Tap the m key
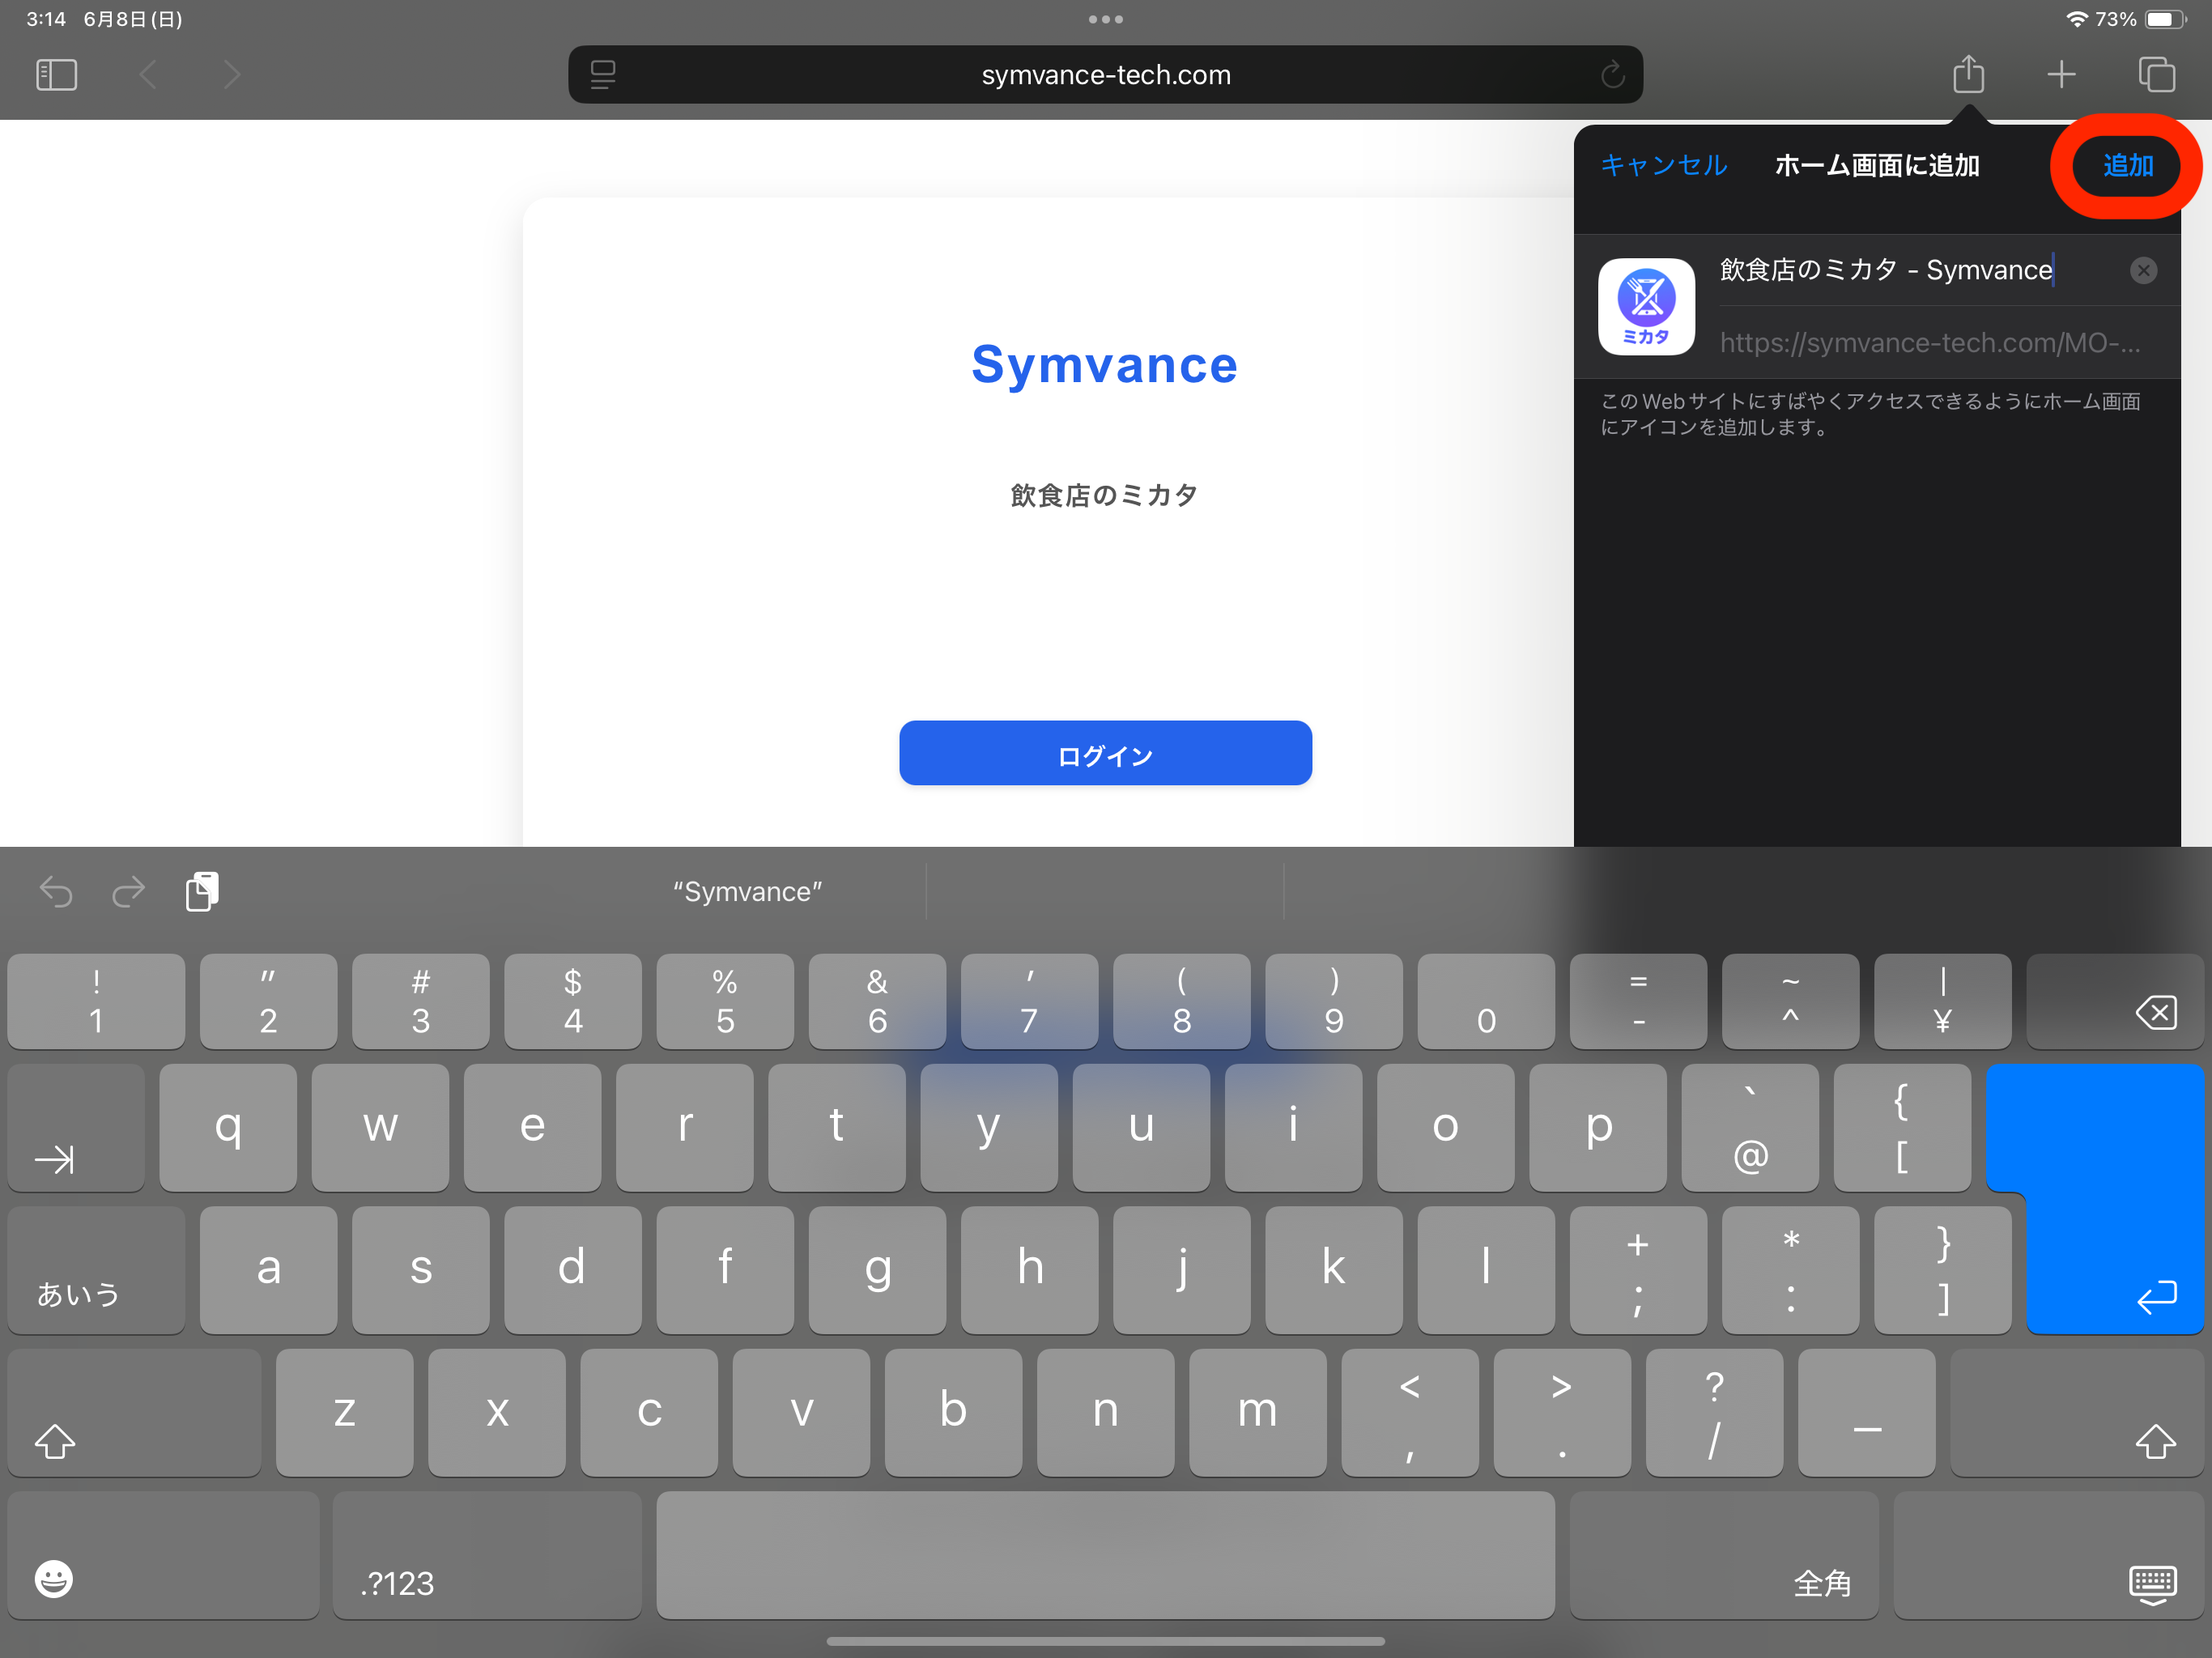Screen dimensions: 2212x1658 tap(1257, 1412)
